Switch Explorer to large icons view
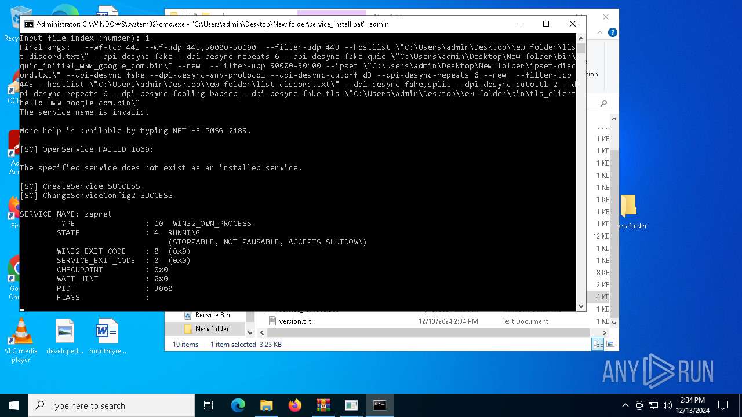The height and width of the screenshot is (417, 742). [609, 344]
